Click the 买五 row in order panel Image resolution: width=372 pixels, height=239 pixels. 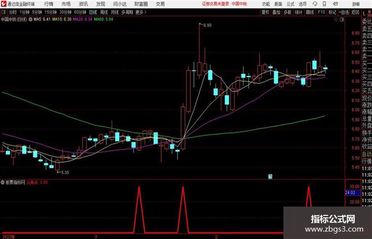367,91
